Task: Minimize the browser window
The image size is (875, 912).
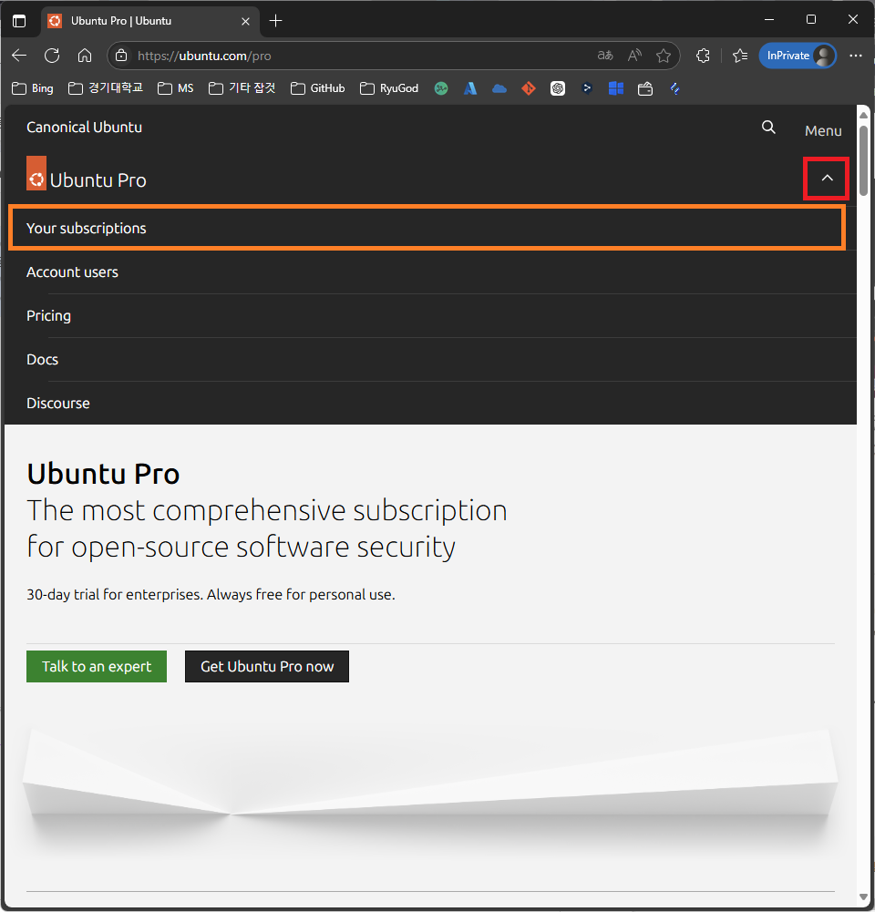Action: coord(769,20)
